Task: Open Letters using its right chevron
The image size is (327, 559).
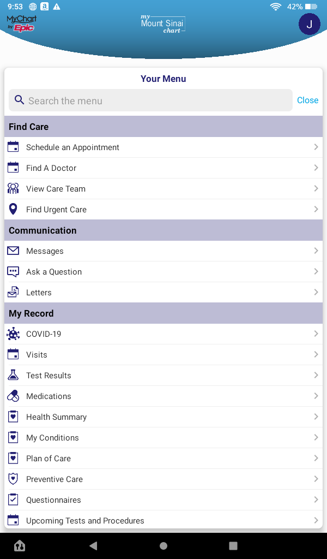Action: (316, 293)
